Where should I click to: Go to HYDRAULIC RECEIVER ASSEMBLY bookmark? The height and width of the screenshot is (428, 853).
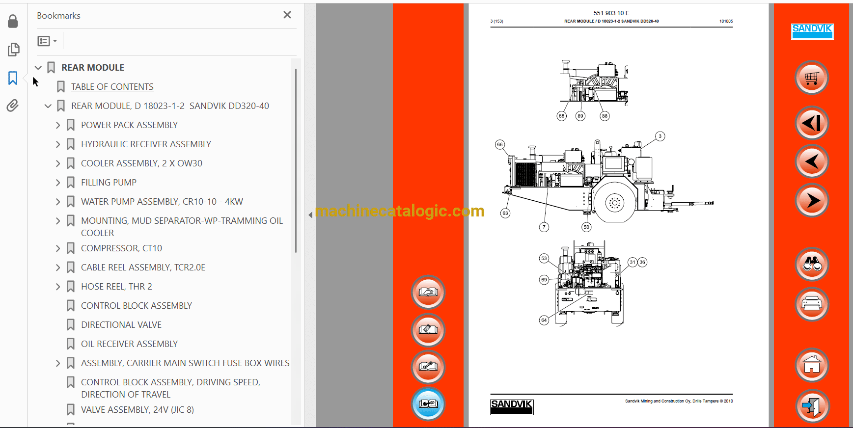click(x=146, y=144)
